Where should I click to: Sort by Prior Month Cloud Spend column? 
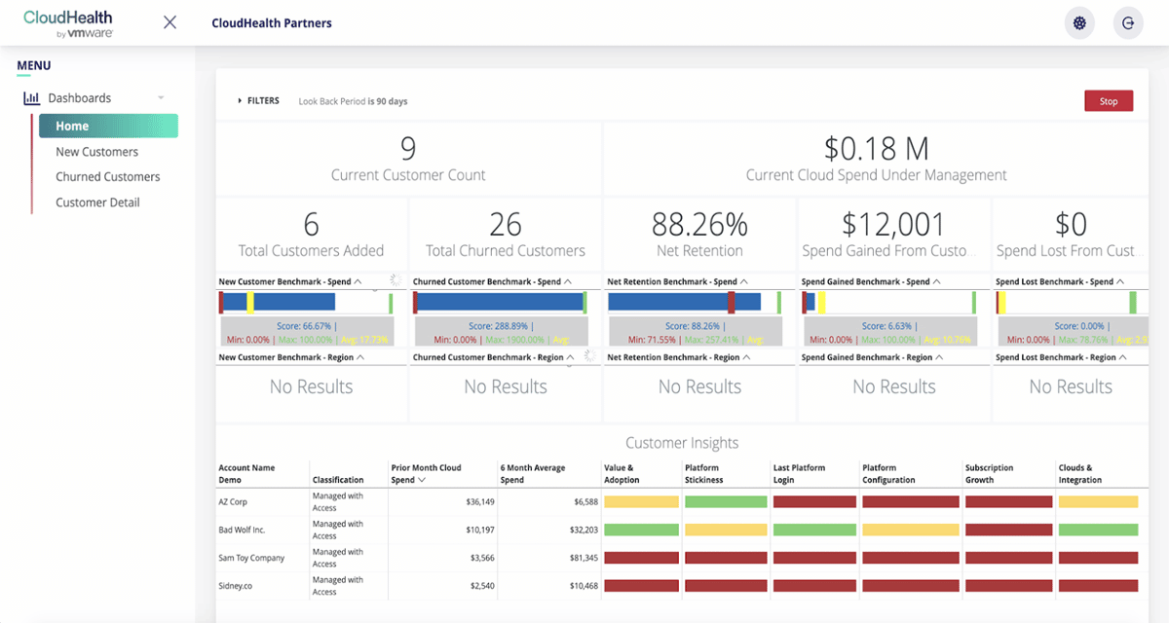coord(424,480)
